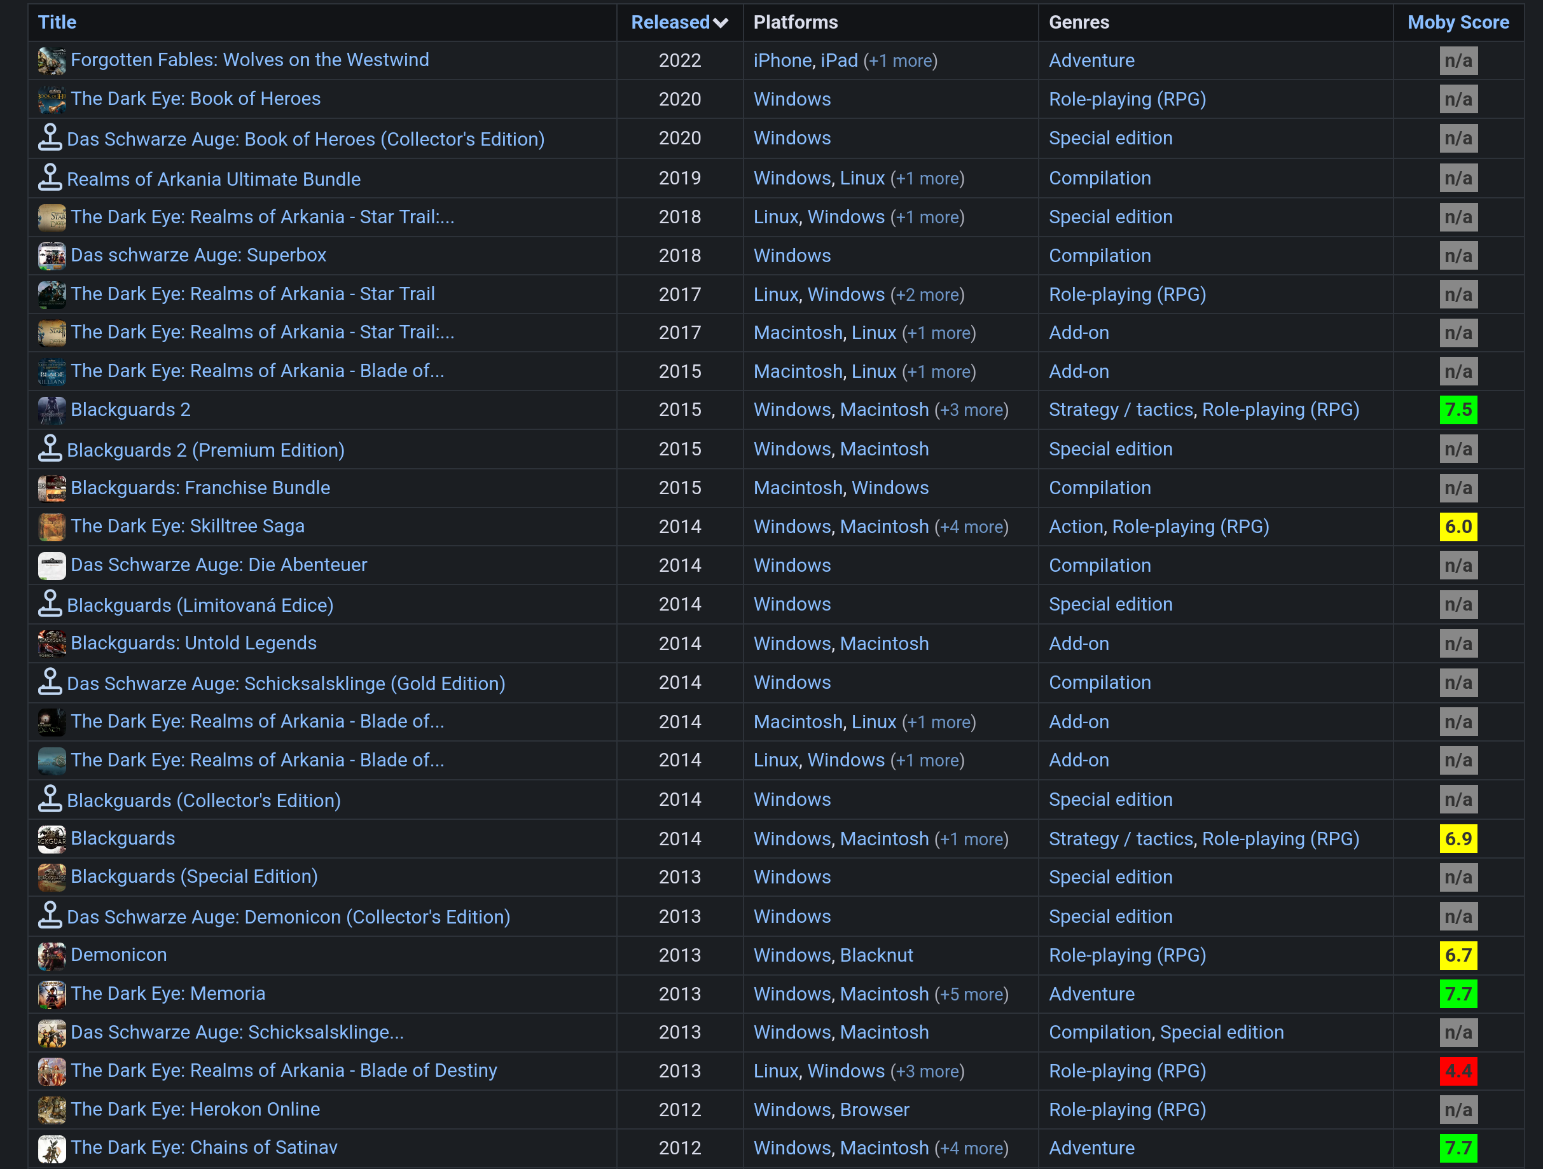Click Das Schwarze Auge: Die Abenteuer cover icon
The image size is (1543, 1169).
[52, 565]
